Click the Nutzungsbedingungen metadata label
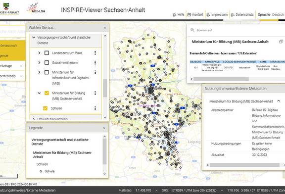Viewport: 285px width, 194px height. click(x=226, y=144)
